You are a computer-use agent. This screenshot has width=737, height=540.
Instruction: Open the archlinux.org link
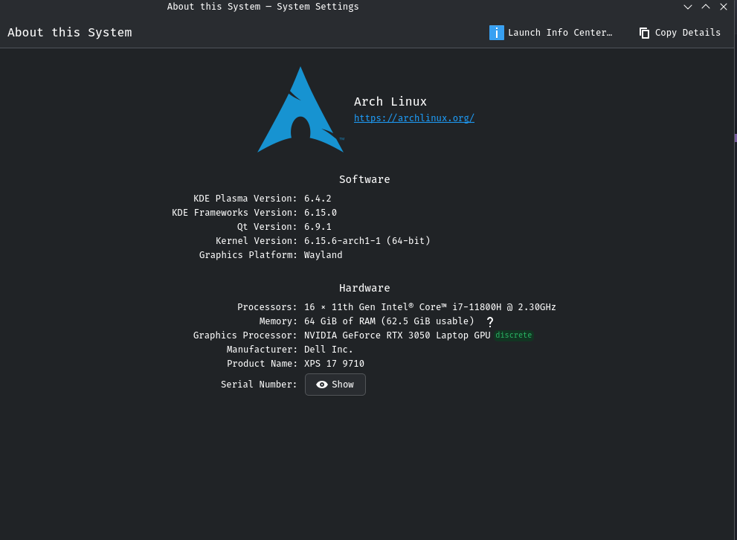pyautogui.click(x=413, y=118)
